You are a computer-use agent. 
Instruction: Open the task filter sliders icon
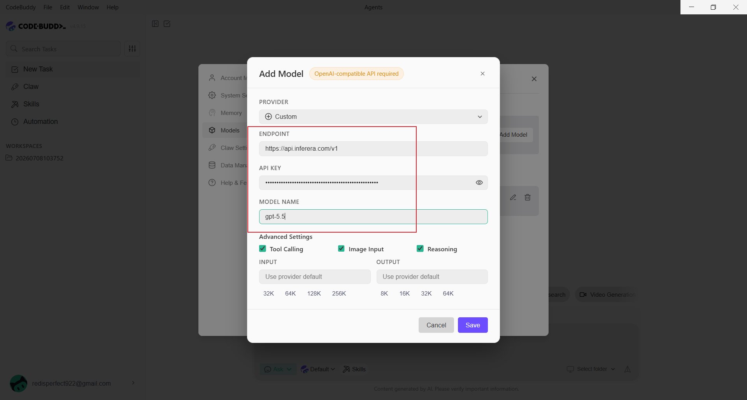[132, 49]
